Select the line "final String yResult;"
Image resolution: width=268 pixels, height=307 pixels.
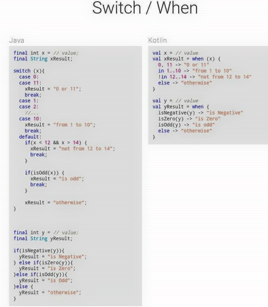point(43,239)
